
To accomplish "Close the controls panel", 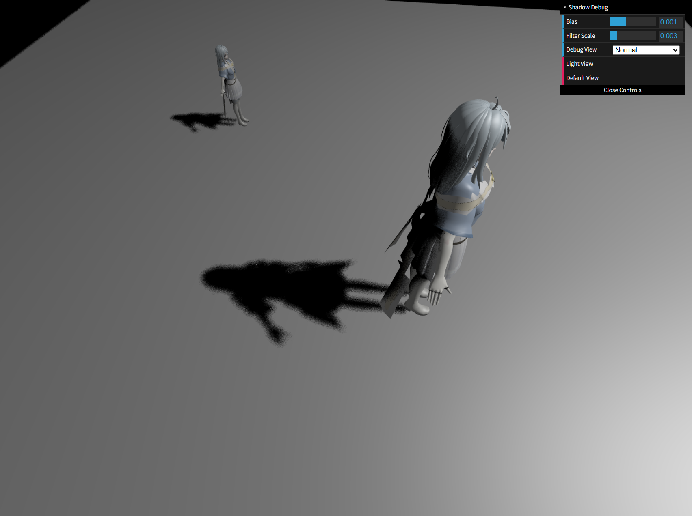I will click(x=623, y=90).
